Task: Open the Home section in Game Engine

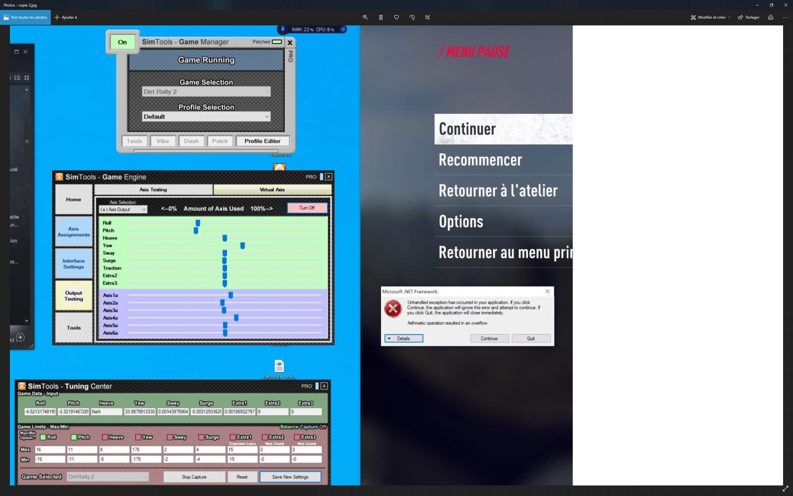Action: point(73,199)
